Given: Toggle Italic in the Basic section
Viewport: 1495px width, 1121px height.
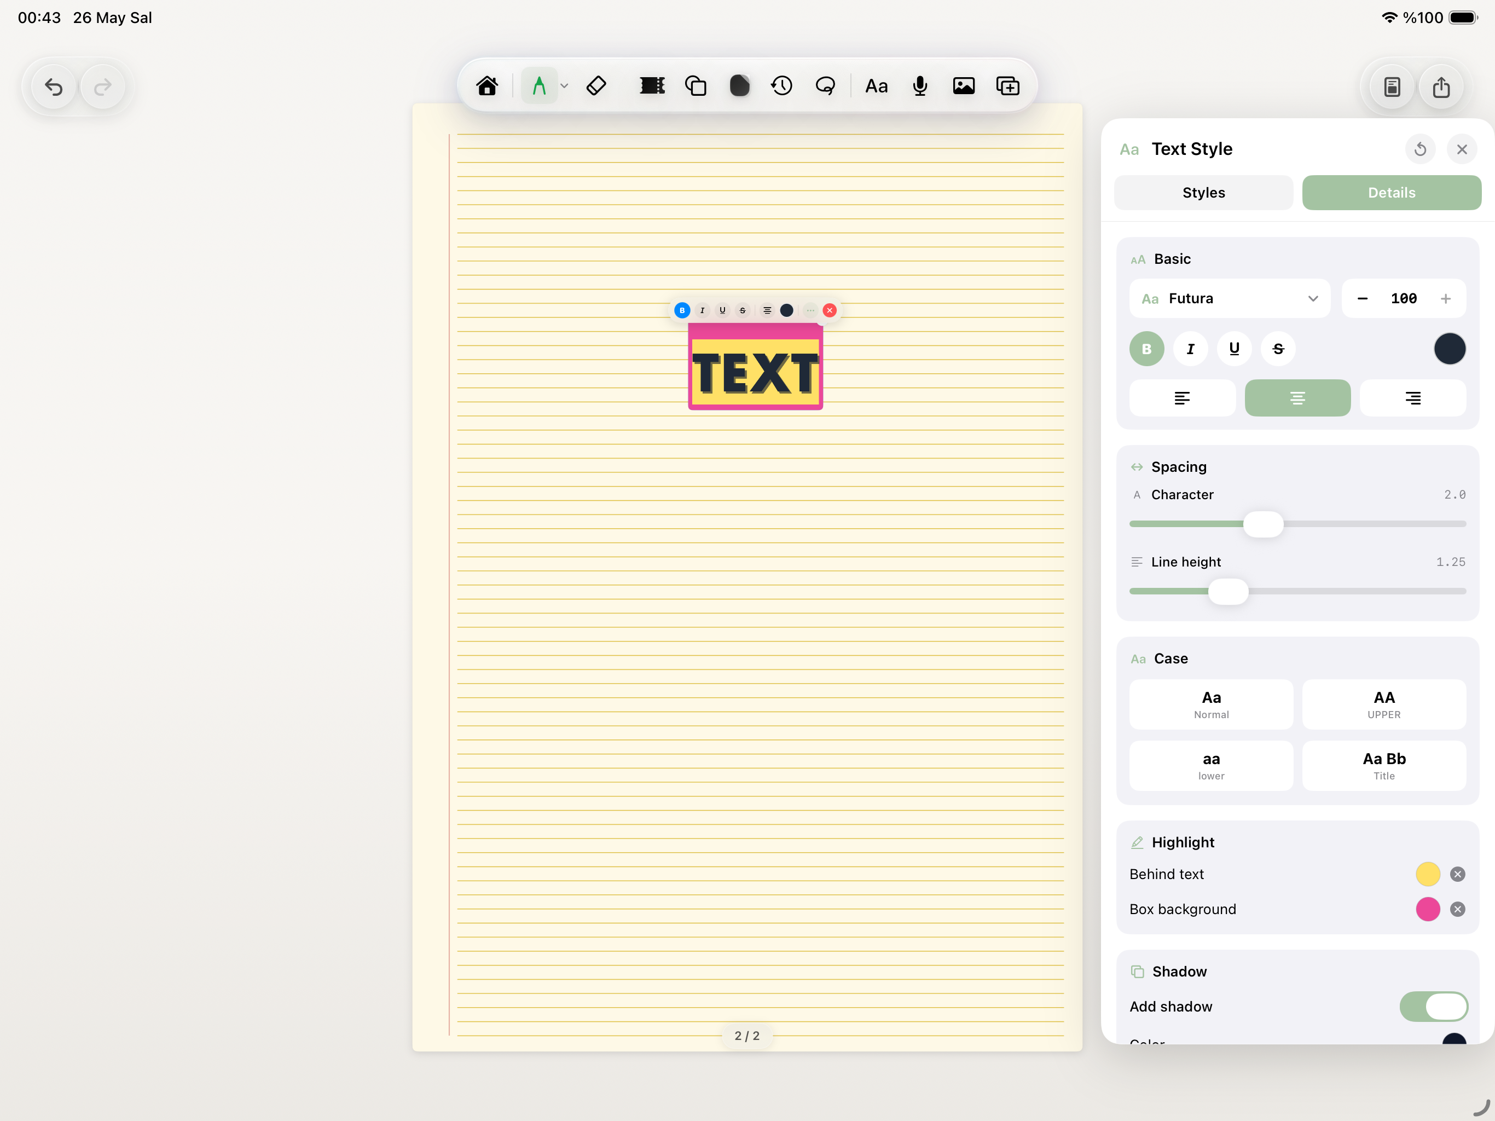Looking at the screenshot, I should click(1190, 349).
